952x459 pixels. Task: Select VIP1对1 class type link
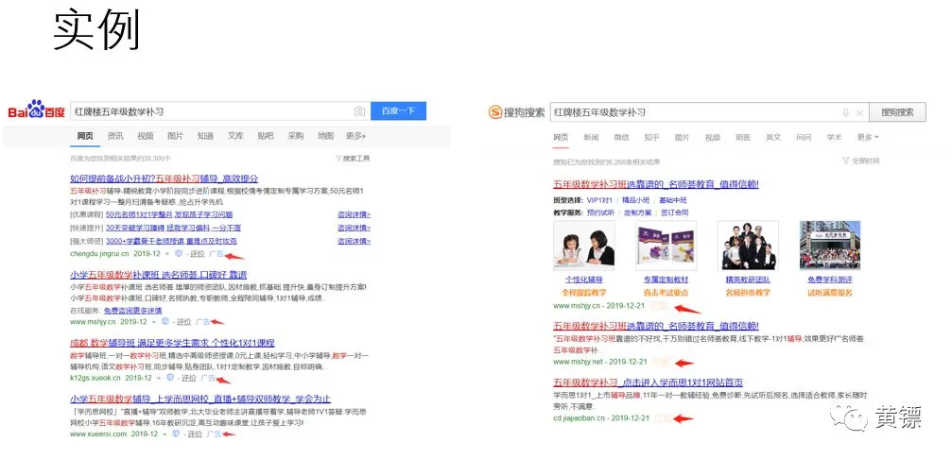(x=601, y=200)
